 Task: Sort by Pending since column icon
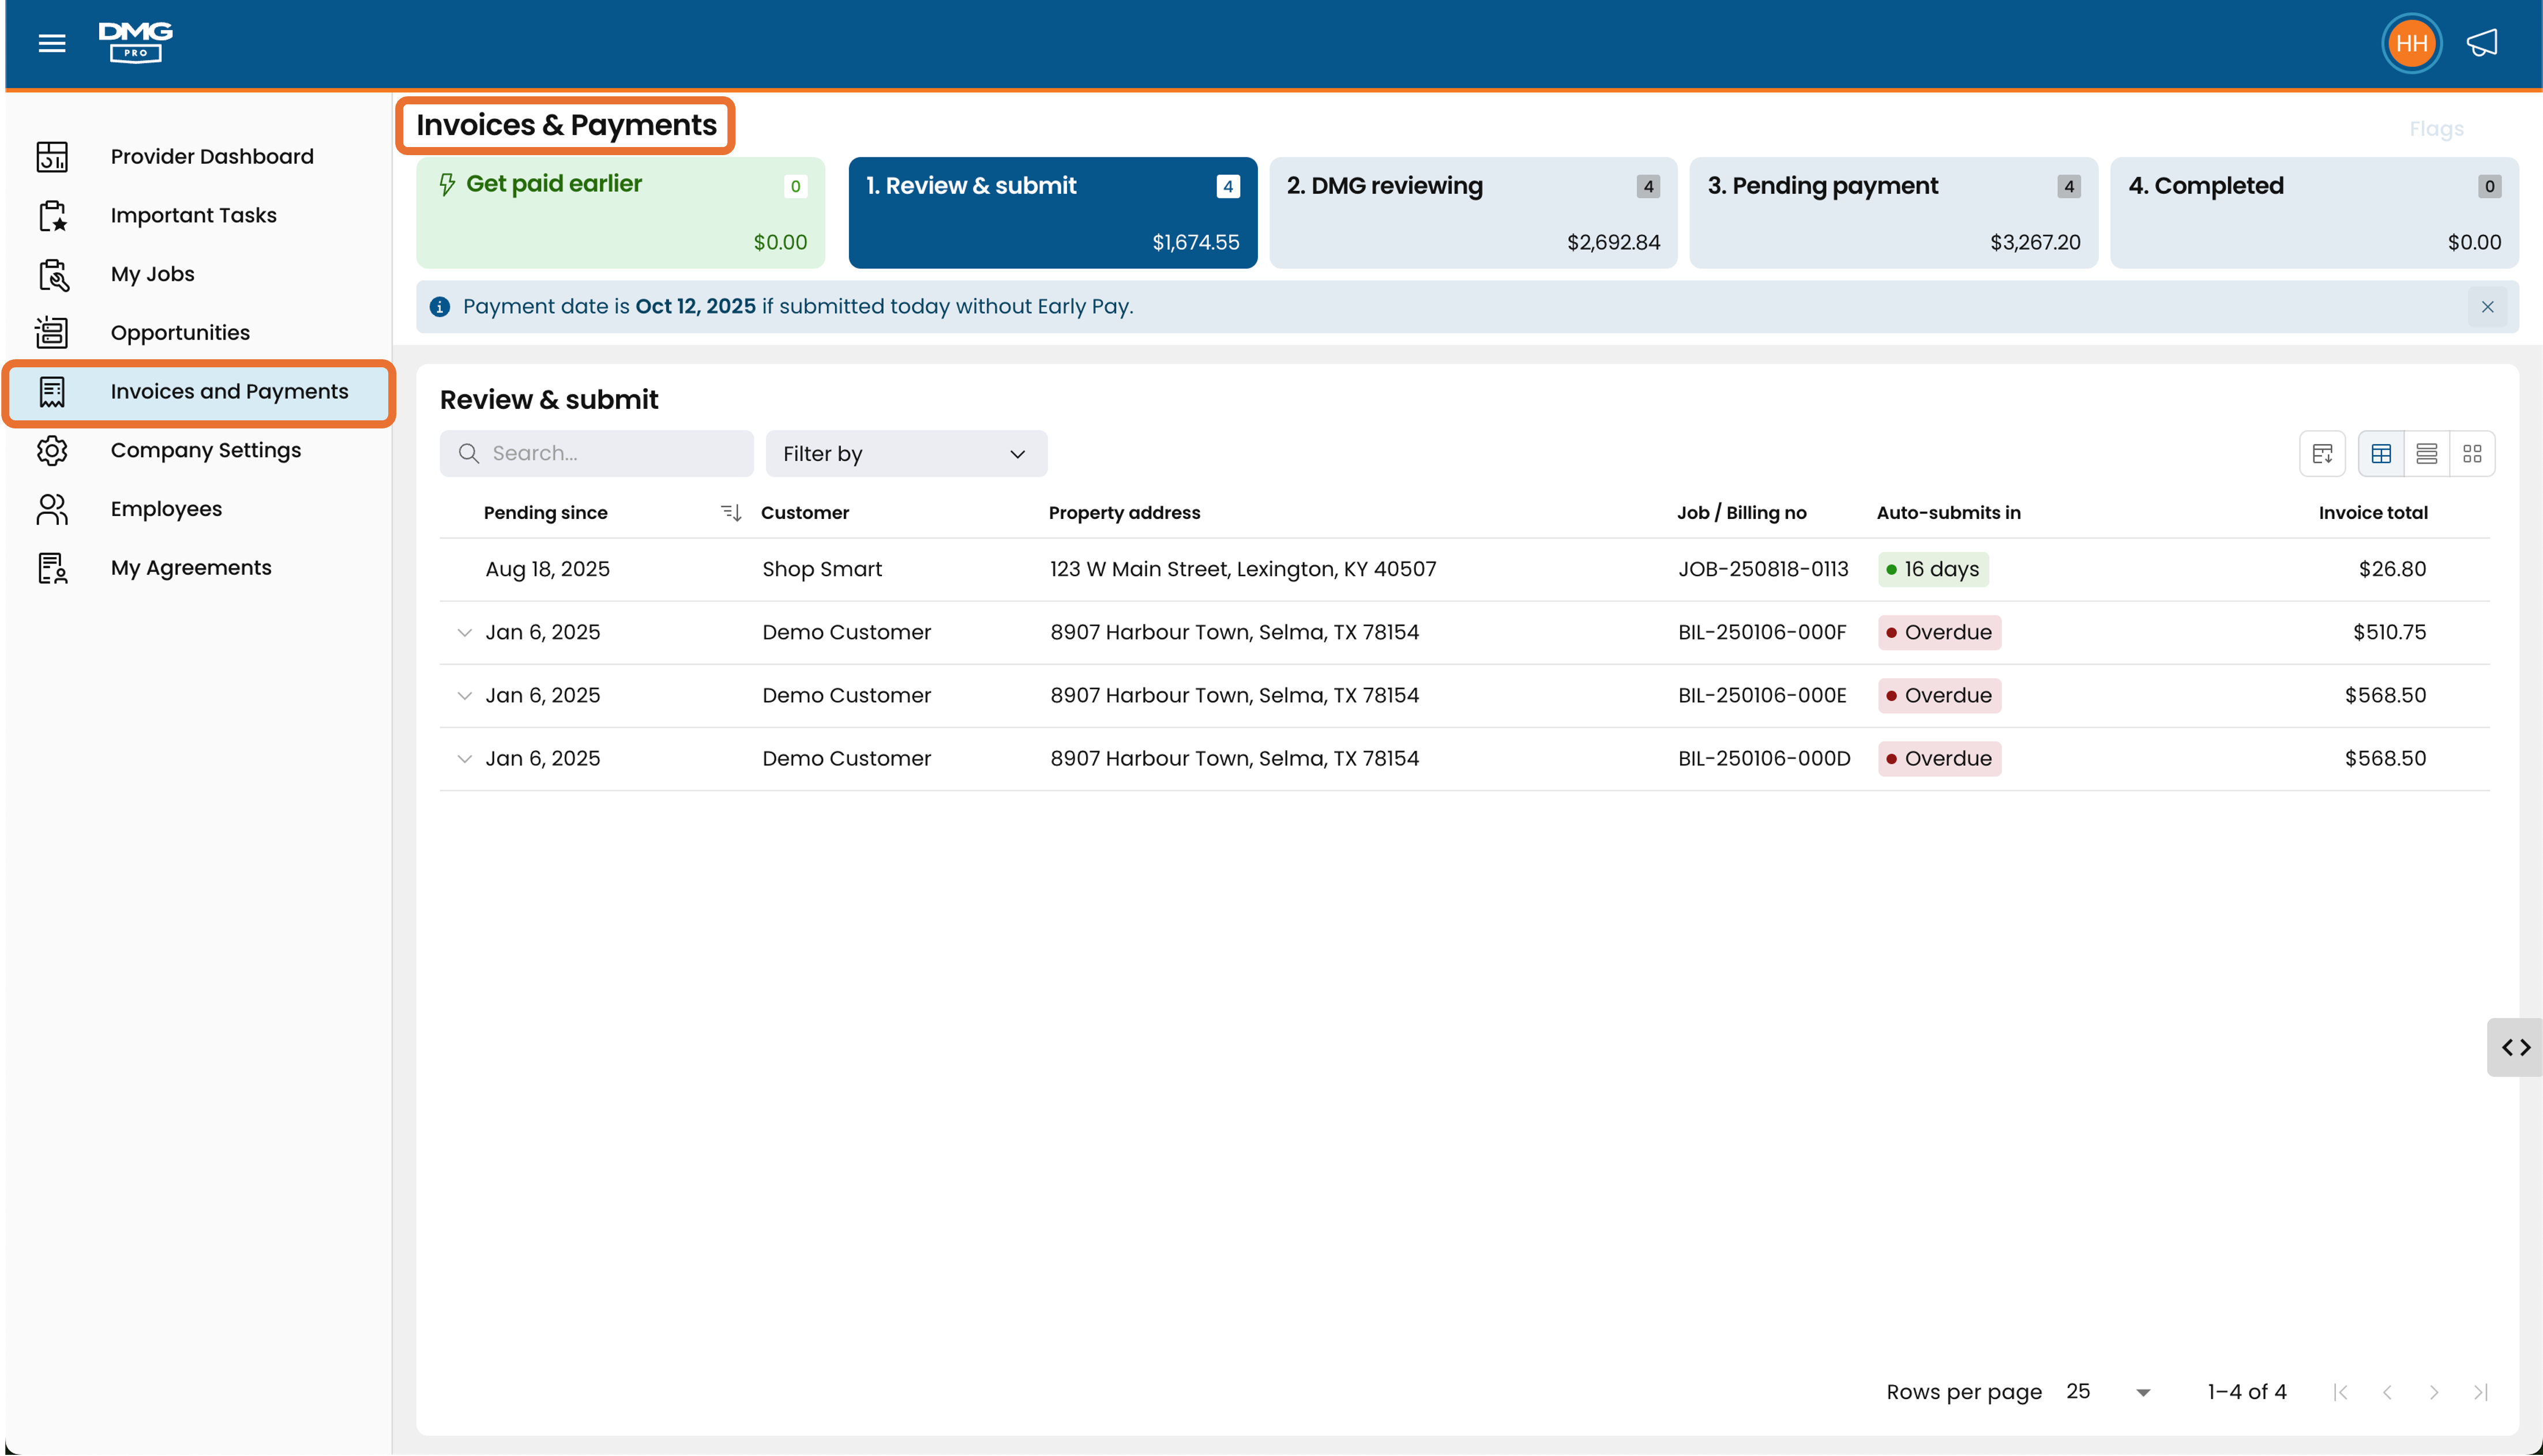731,513
